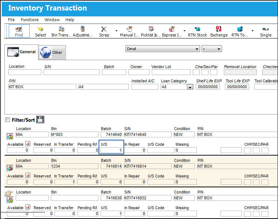This screenshot has width=278, height=219.
Task: Open the Help menu
Action: tap(69, 20)
